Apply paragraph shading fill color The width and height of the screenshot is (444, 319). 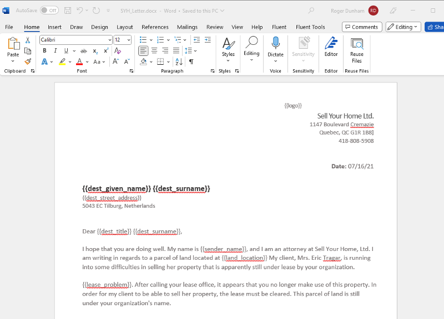coord(144,61)
